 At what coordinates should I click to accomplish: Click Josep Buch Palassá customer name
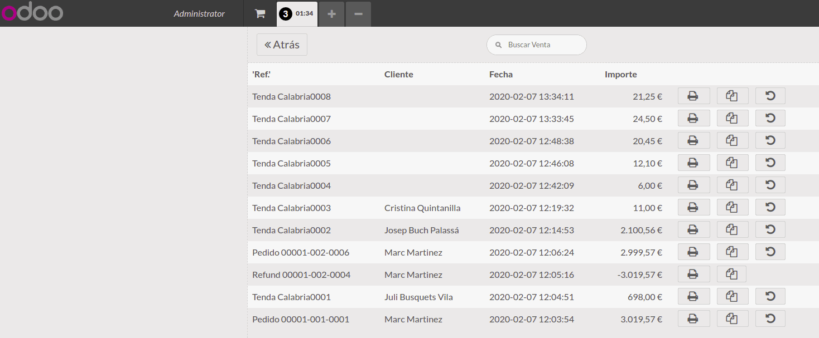pyautogui.click(x=422, y=230)
